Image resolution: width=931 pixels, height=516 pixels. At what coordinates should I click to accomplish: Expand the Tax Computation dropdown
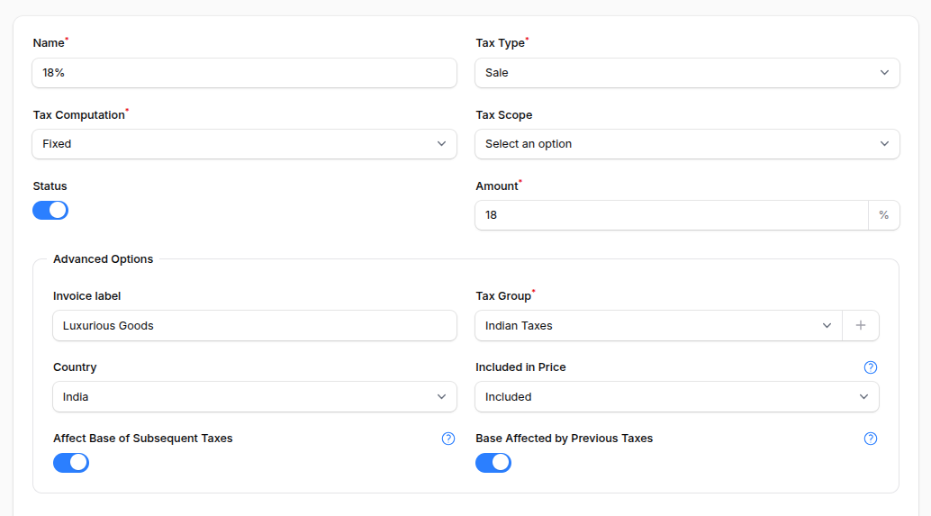[x=244, y=144]
